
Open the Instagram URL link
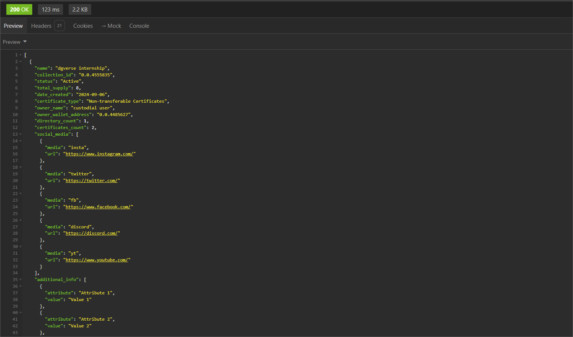pos(99,153)
